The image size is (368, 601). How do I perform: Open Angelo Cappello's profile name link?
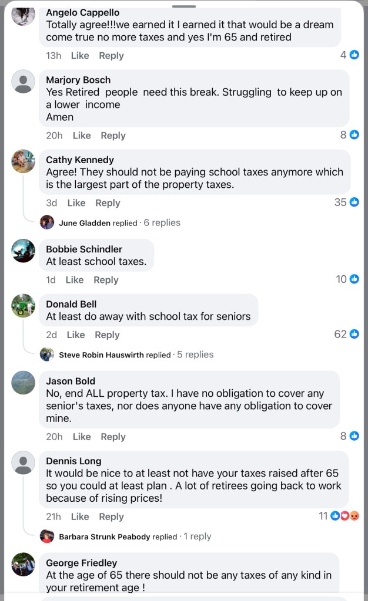[x=82, y=12]
